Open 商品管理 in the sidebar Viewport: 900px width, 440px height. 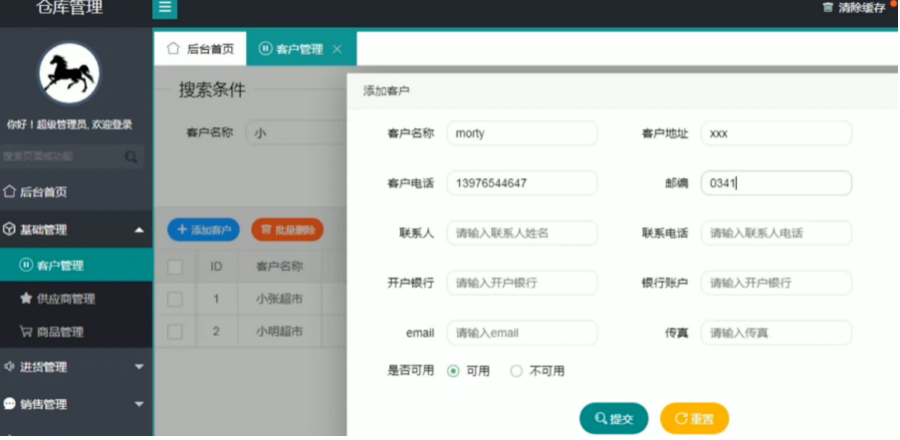click(77, 331)
